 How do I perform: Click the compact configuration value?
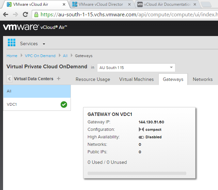pos(153,129)
